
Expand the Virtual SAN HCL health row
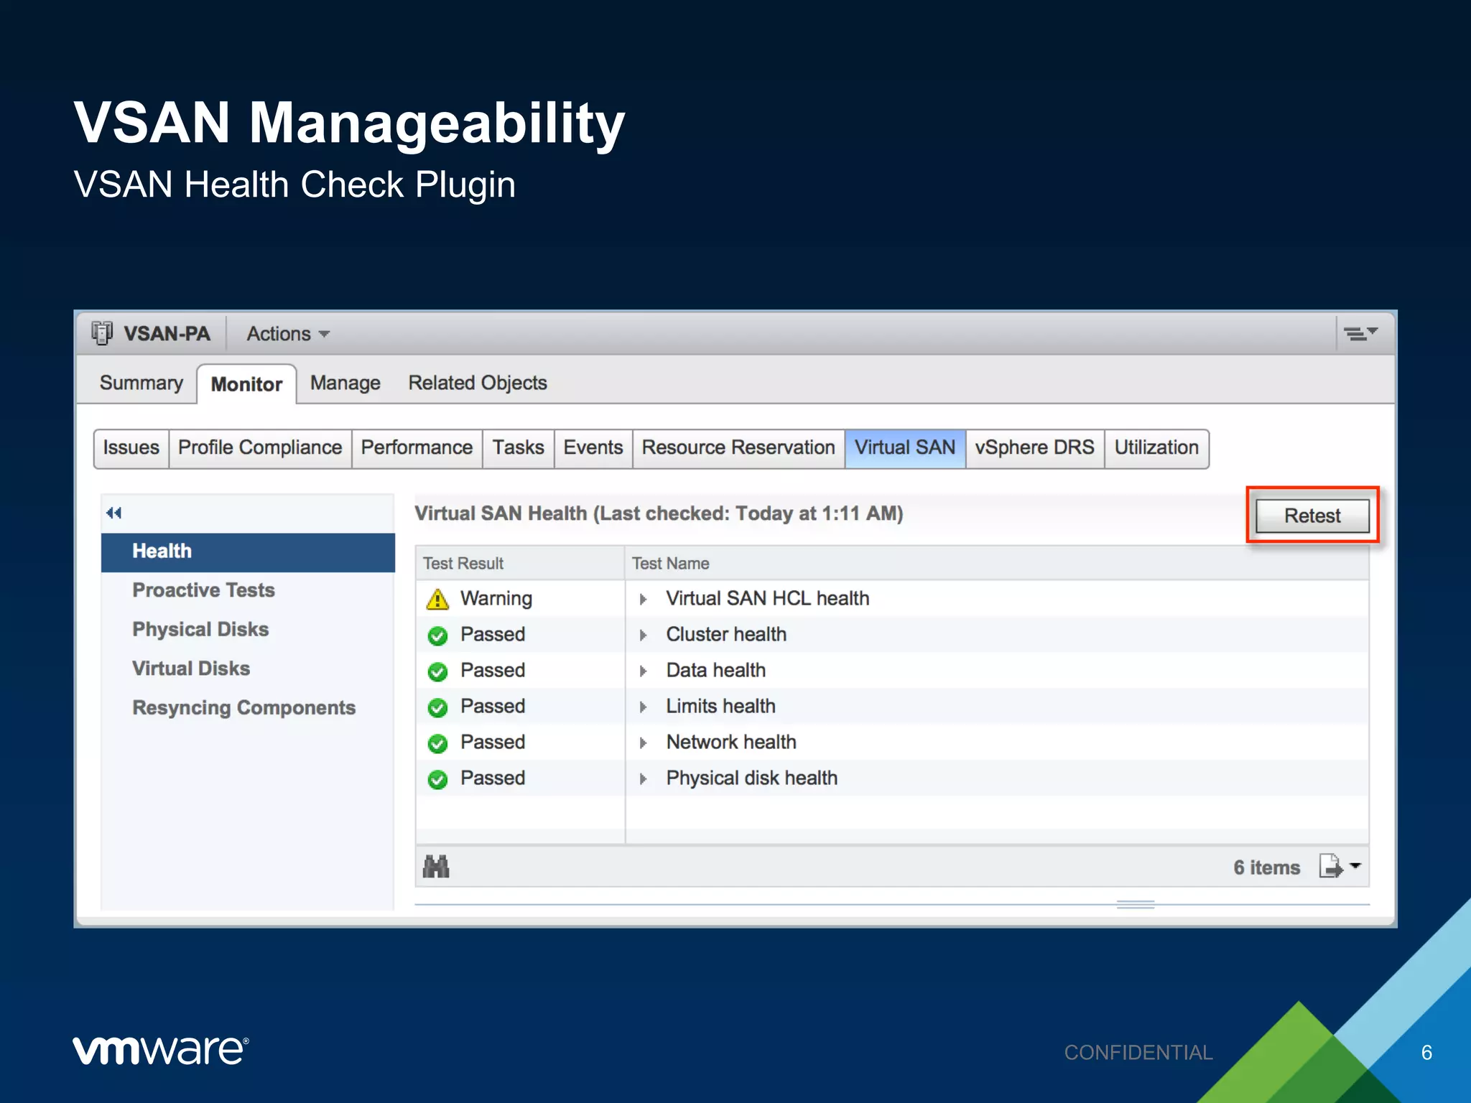click(x=644, y=599)
